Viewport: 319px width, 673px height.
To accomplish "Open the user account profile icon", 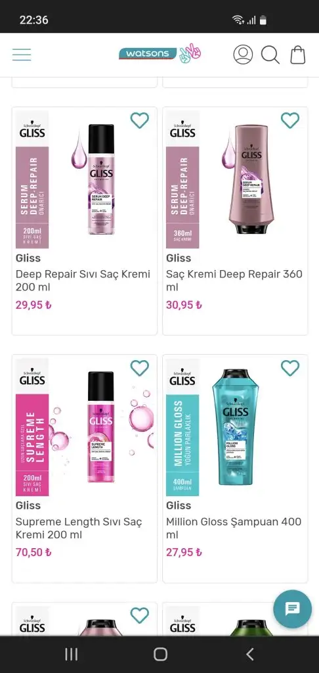I will (x=243, y=55).
